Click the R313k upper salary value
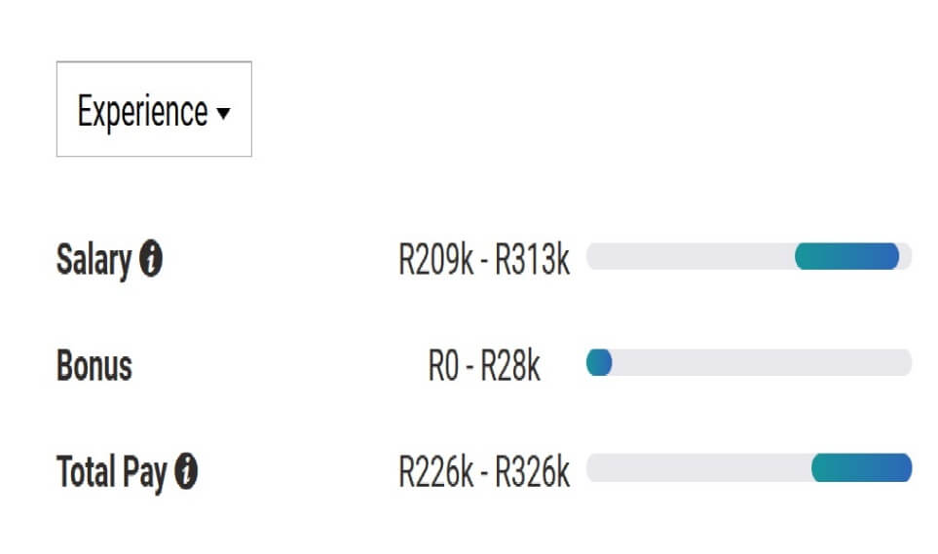The width and height of the screenshot is (938, 554). 533,260
